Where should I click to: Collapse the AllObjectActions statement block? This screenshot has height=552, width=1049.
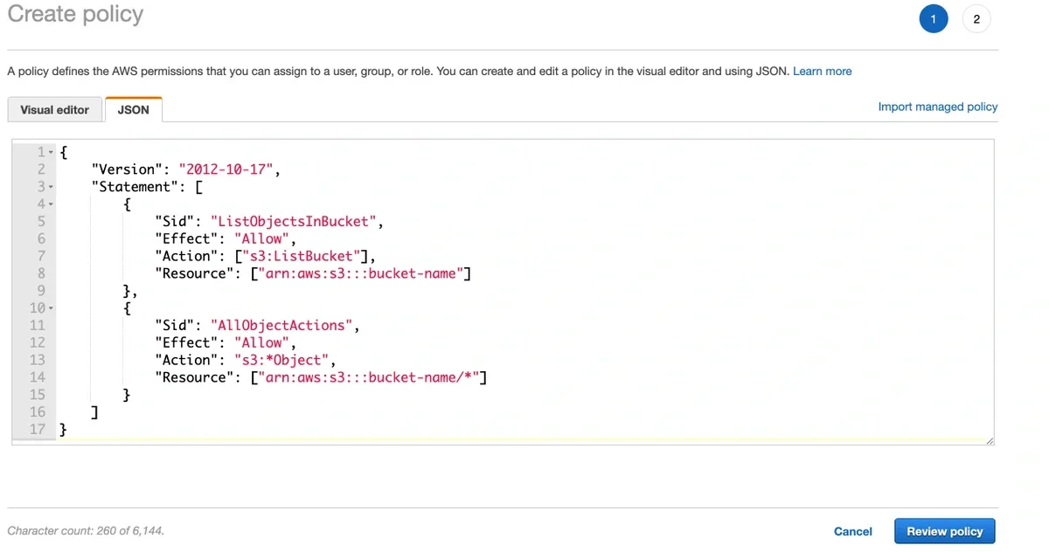coord(50,307)
